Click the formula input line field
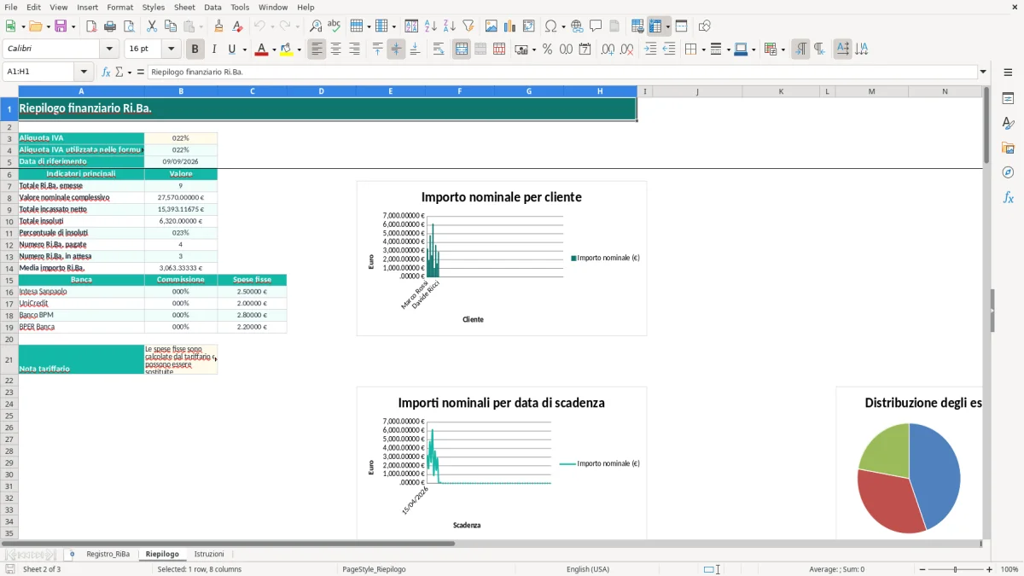Screen dimensions: 1024x576 (x=561, y=72)
